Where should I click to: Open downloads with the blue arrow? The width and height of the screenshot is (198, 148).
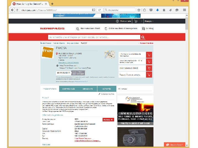pos(157,10)
